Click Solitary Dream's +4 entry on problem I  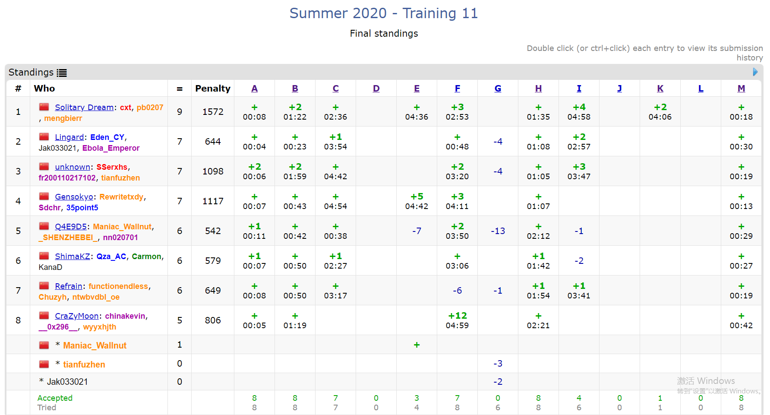click(x=579, y=112)
